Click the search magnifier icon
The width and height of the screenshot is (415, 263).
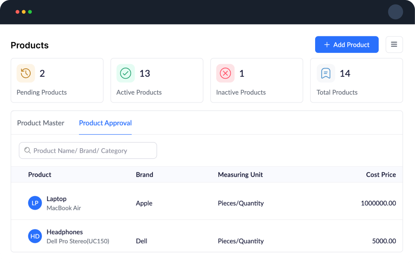point(27,150)
